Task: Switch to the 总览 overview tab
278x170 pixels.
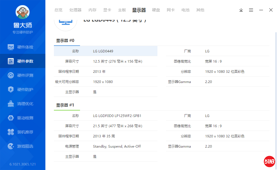Action: 58,10
